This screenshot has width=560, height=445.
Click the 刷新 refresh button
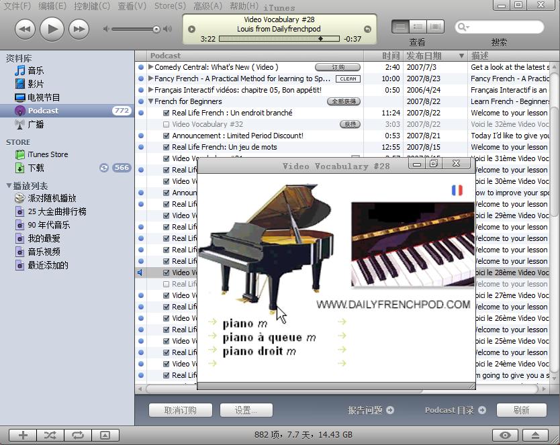(x=522, y=410)
